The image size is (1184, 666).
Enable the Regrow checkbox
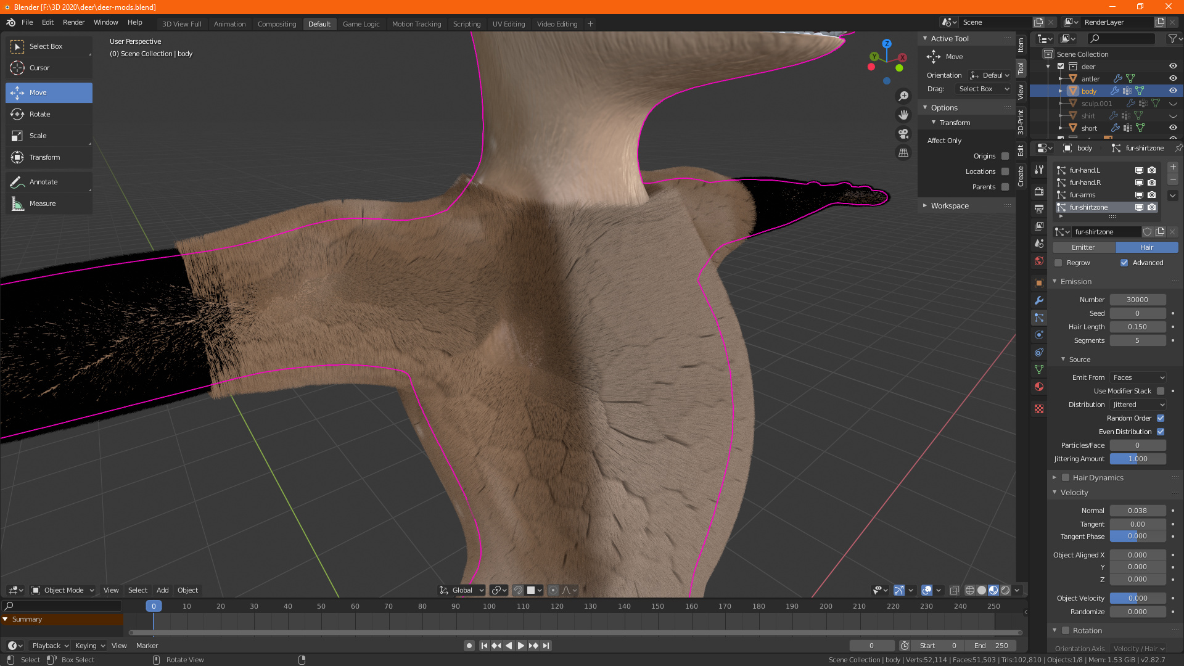click(x=1058, y=263)
